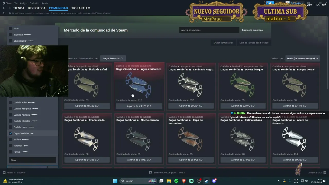Image resolution: width=329 pixels, height=185 pixels.
Task: Click the Añadir un producto plus icon
Action: (x=4, y=172)
